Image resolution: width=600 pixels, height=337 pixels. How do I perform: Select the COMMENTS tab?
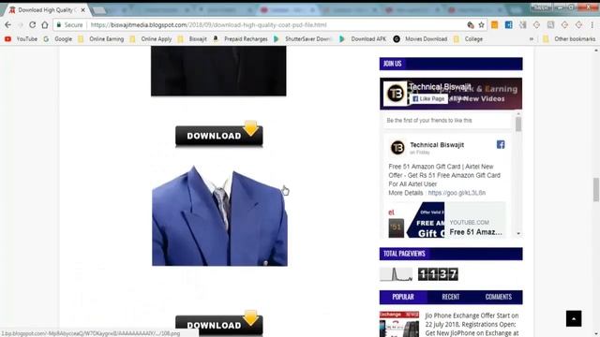tap(498, 297)
